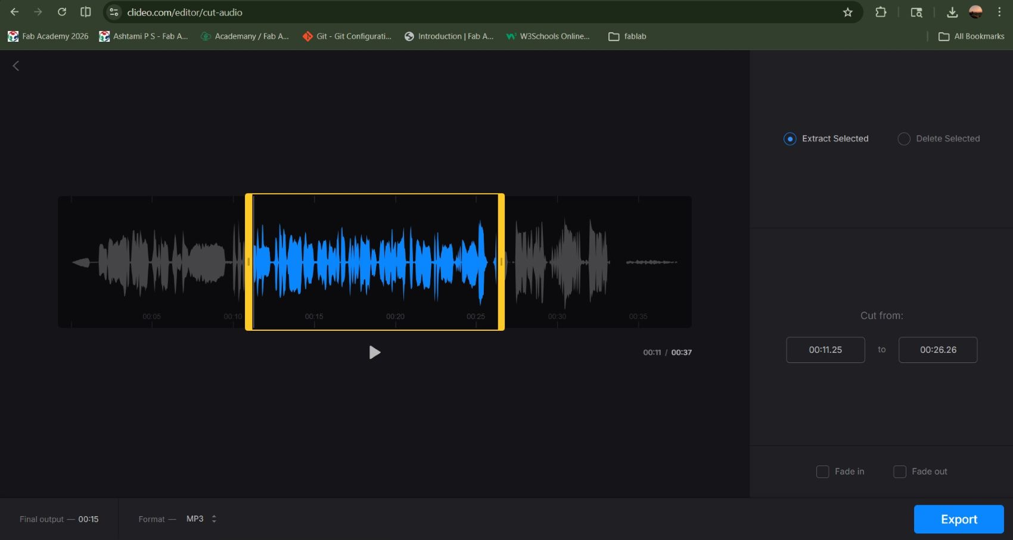Open Introduction | Fab A... bookmark
The height and width of the screenshot is (540, 1013).
pyautogui.click(x=449, y=36)
